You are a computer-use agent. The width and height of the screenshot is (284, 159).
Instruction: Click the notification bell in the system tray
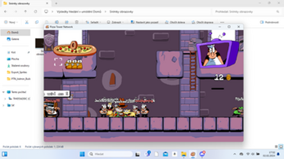point(278,154)
